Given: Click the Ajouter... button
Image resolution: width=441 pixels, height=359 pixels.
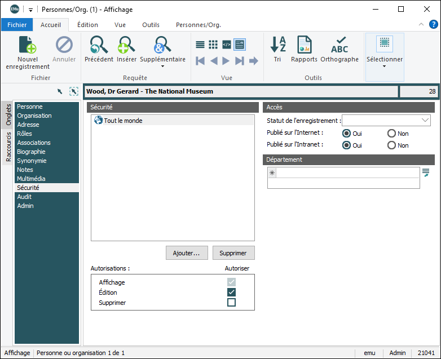Looking at the screenshot, I should 187,253.
